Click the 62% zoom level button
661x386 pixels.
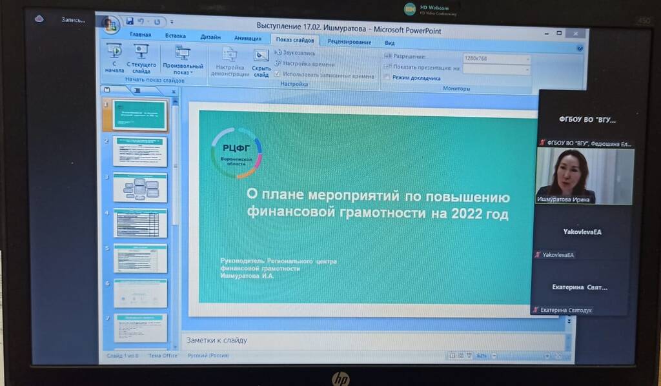pyautogui.click(x=482, y=356)
